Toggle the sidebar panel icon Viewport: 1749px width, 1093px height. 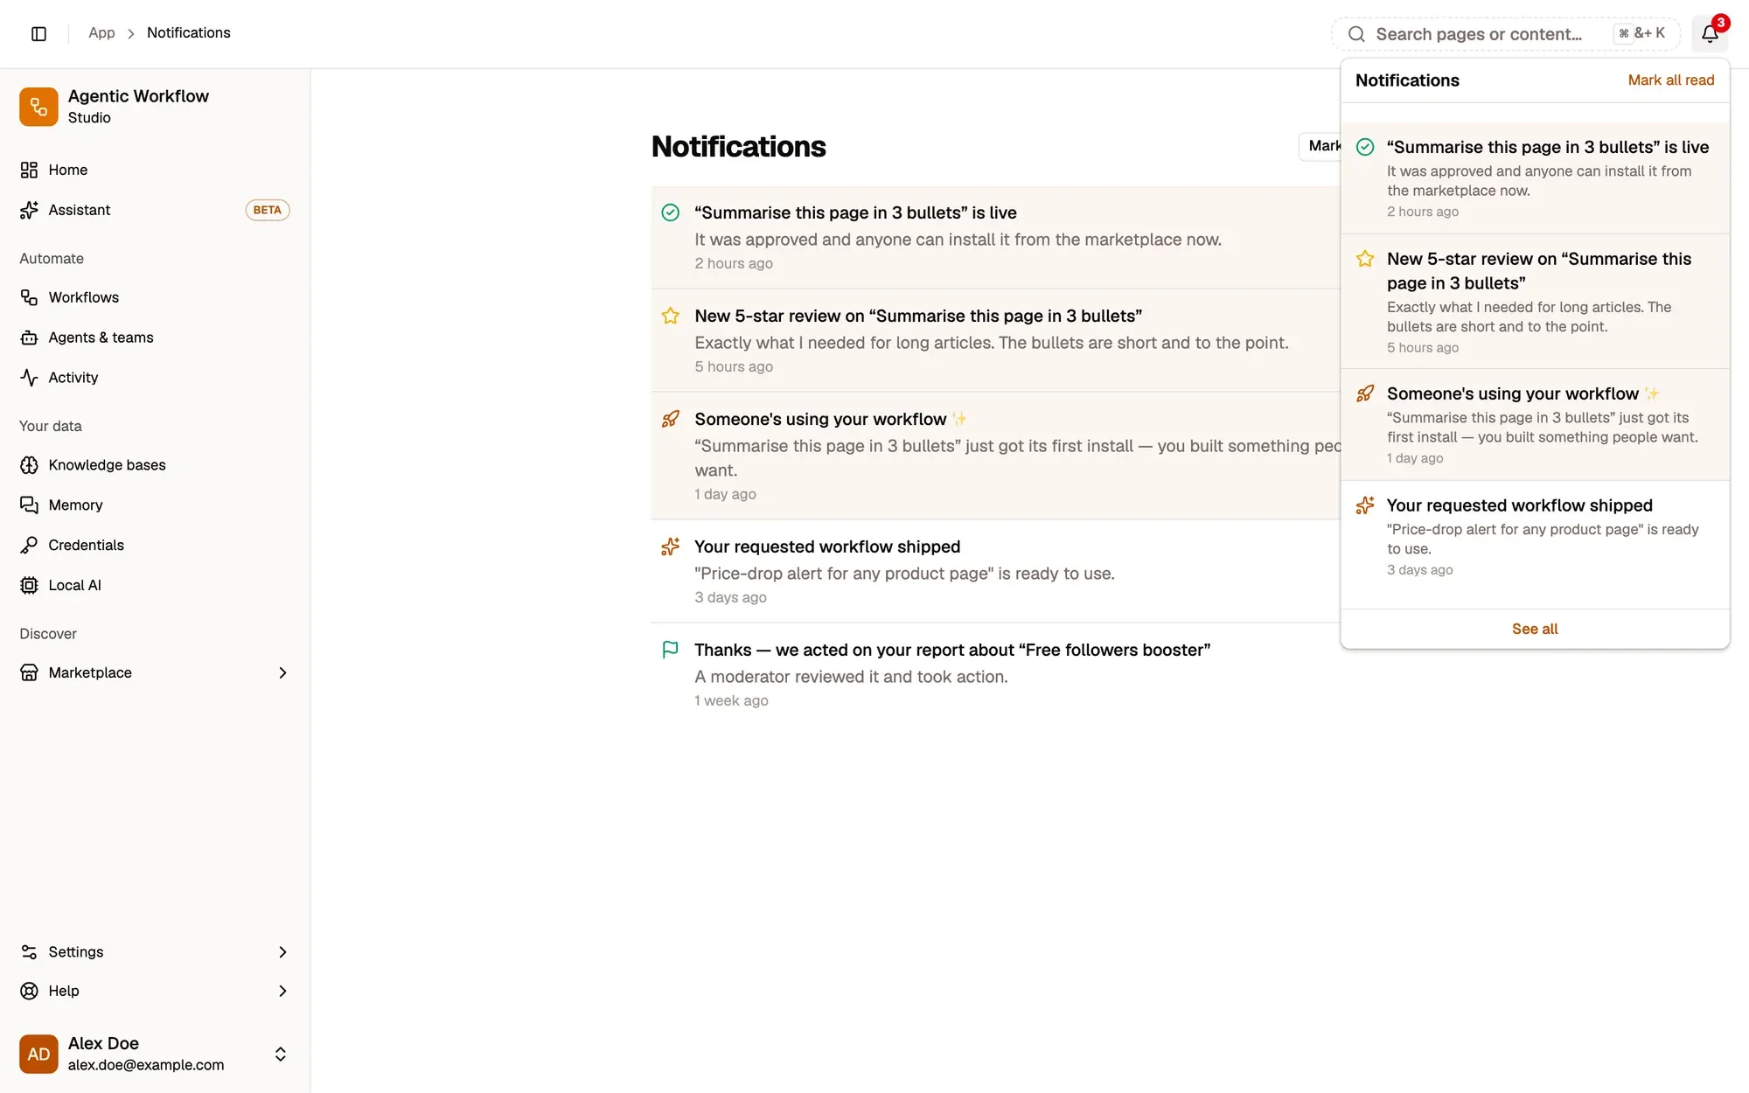pyautogui.click(x=38, y=33)
